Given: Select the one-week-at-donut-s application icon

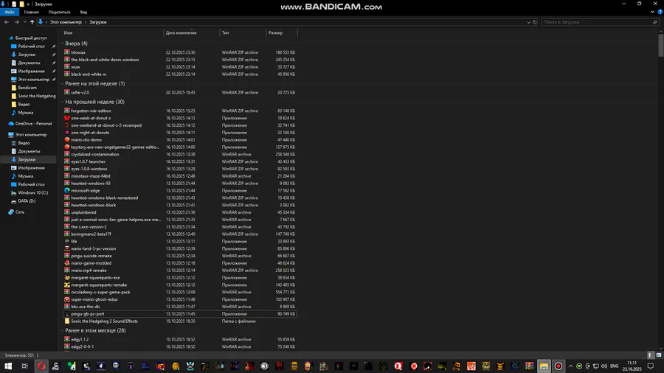Looking at the screenshot, I should [67, 118].
